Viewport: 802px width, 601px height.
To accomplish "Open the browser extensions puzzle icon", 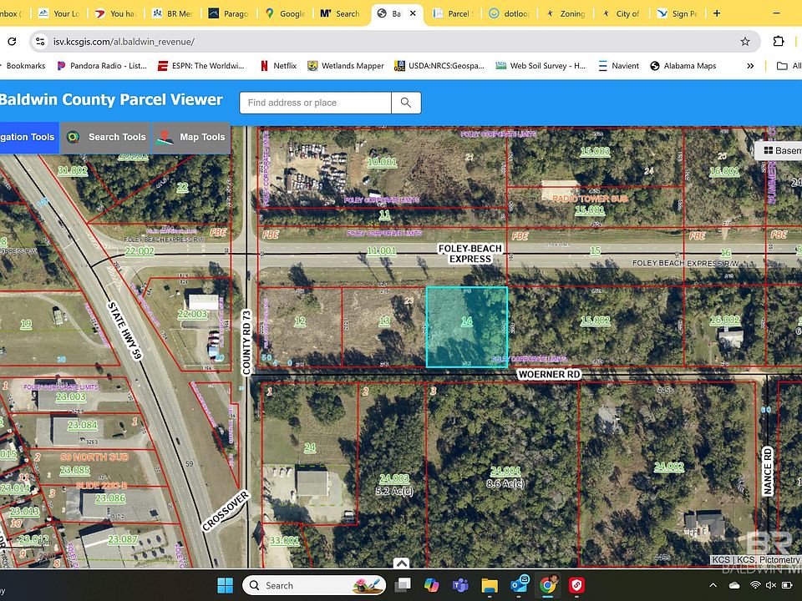I will (779, 41).
